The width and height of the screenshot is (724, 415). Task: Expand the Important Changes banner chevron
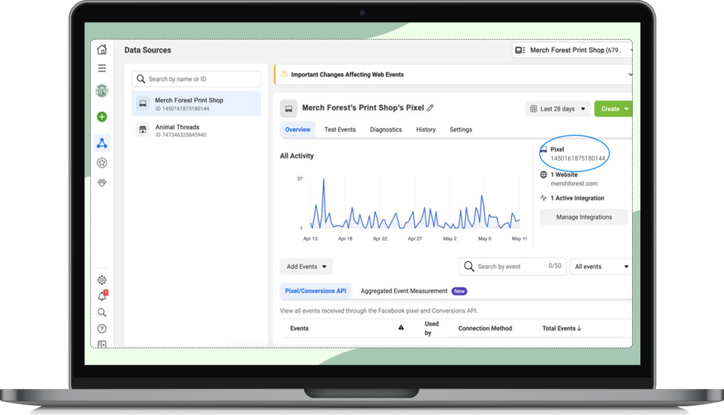pyautogui.click(x=630, y=75)
